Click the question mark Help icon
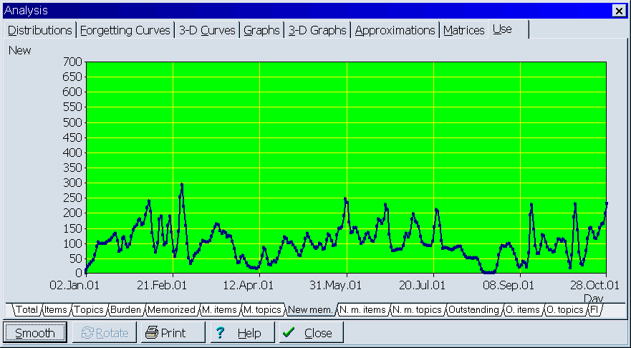The image size is (631, 348). click(221, 333)
